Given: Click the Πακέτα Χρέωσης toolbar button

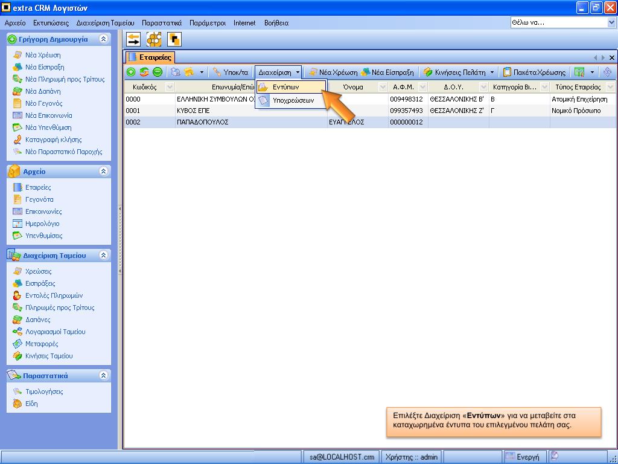Looking at the screenshot, I should point(535,72).
